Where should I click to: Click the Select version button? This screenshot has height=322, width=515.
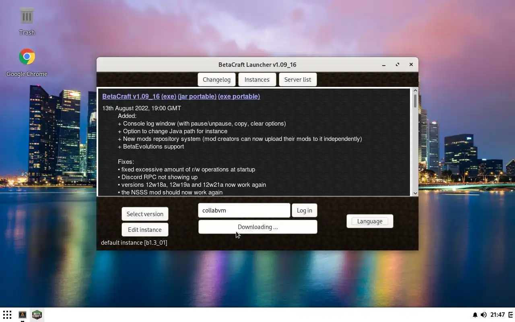(145, 214)
